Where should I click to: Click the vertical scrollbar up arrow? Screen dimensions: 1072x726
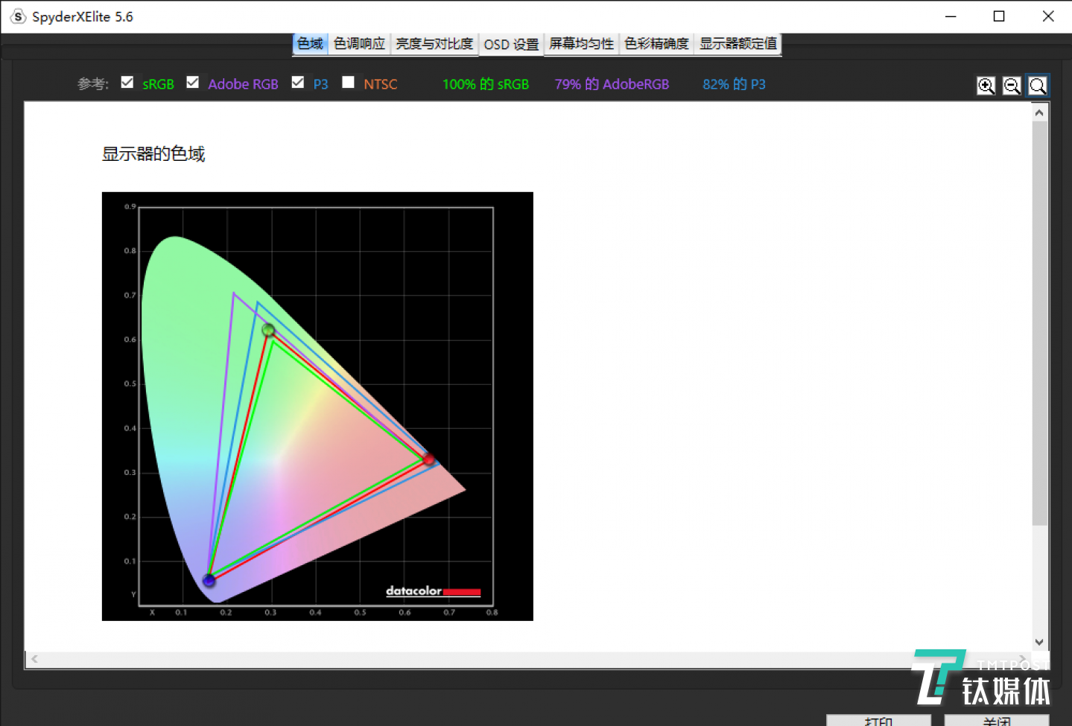tap(1039, 112)
